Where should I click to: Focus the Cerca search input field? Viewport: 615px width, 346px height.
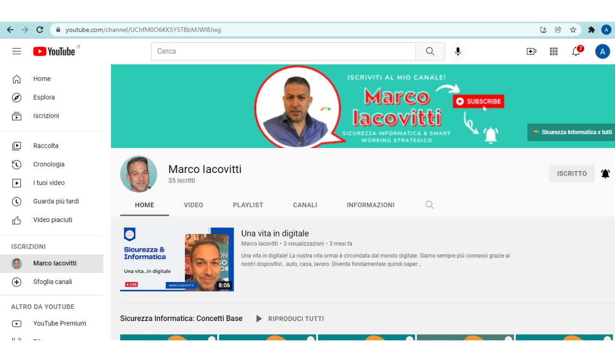tap(283, 51)
